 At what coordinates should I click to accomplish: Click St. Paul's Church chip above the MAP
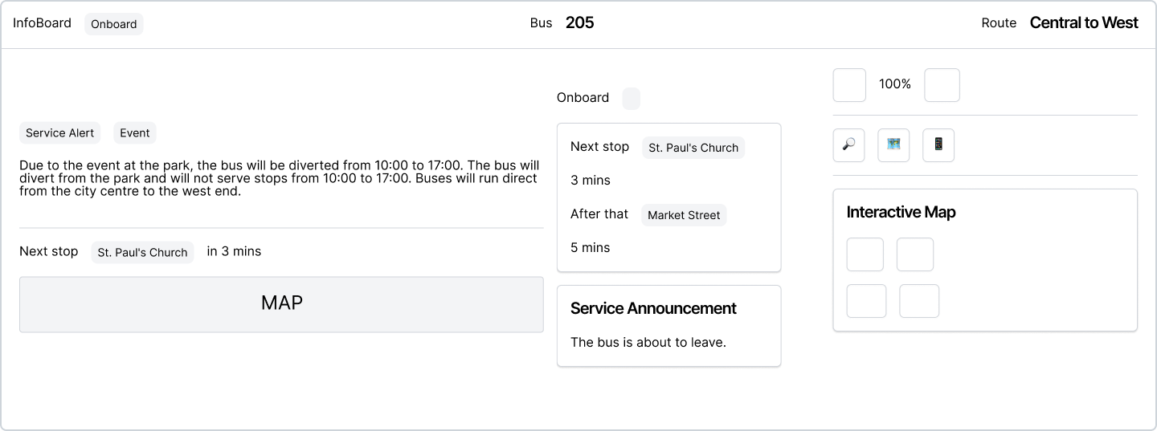point(142,252)
